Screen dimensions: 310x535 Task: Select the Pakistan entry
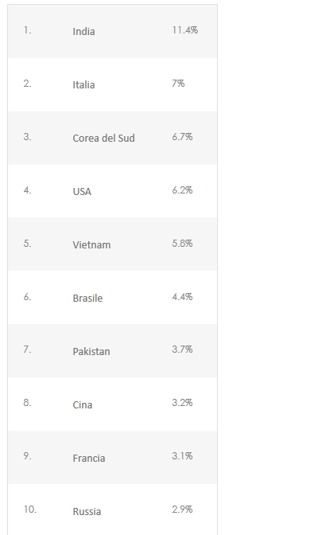91,351
